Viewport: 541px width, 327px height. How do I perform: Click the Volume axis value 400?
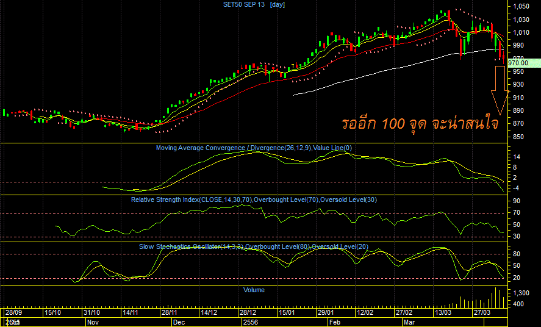coord(518,304)
